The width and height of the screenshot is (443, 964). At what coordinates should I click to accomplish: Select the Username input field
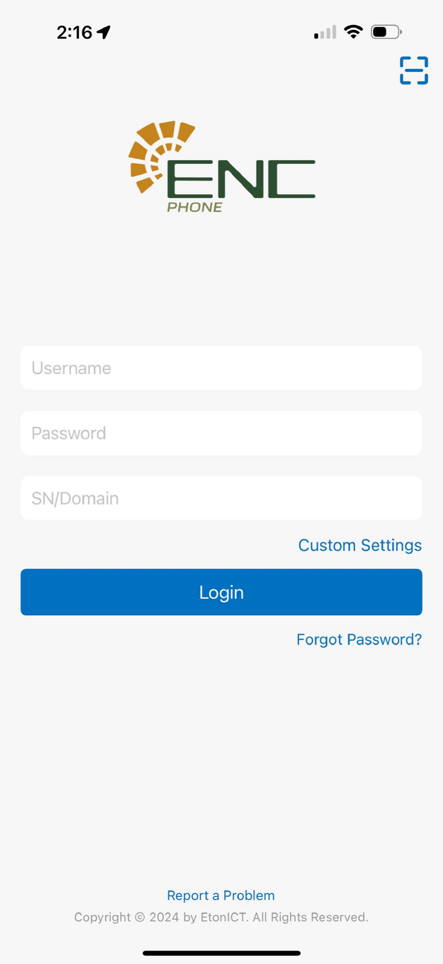click(x=221, y=368)
